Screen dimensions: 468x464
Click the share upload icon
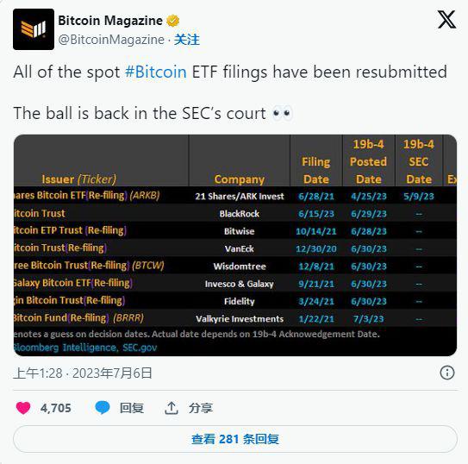172,408
